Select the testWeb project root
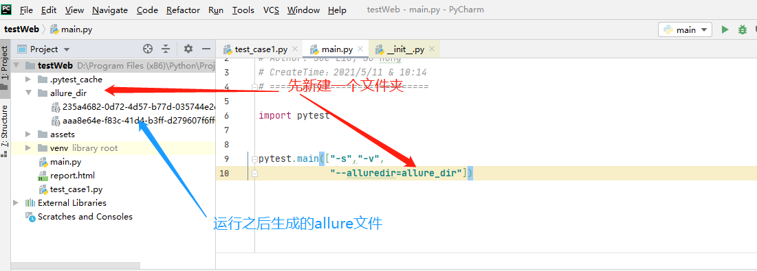 point(113,65)
